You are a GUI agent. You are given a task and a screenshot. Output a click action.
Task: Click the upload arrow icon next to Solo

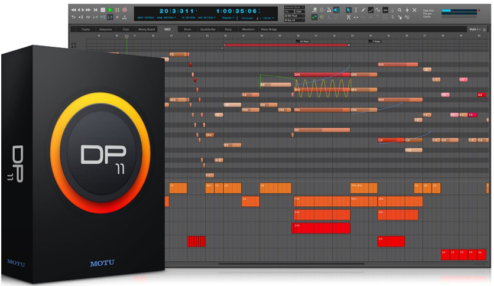336,18
